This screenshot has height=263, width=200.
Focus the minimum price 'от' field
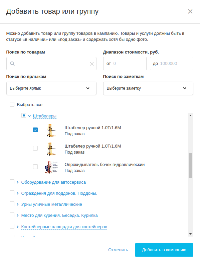(x=125, y=64)
